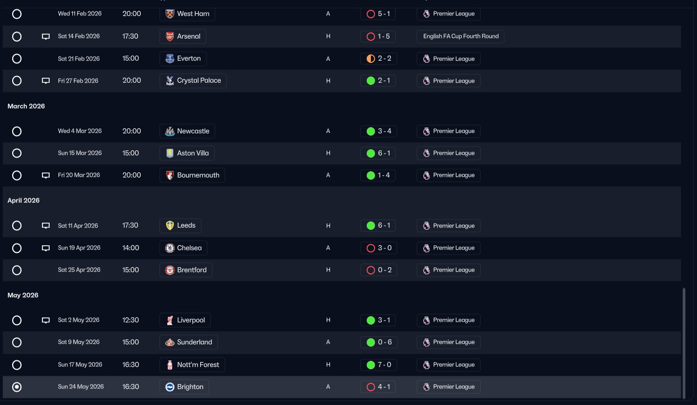Image resolution: width=697 pixels, height=405 pixels.
Task: Click the Newcastle club crest icon
Action: [x=170, y=131]
